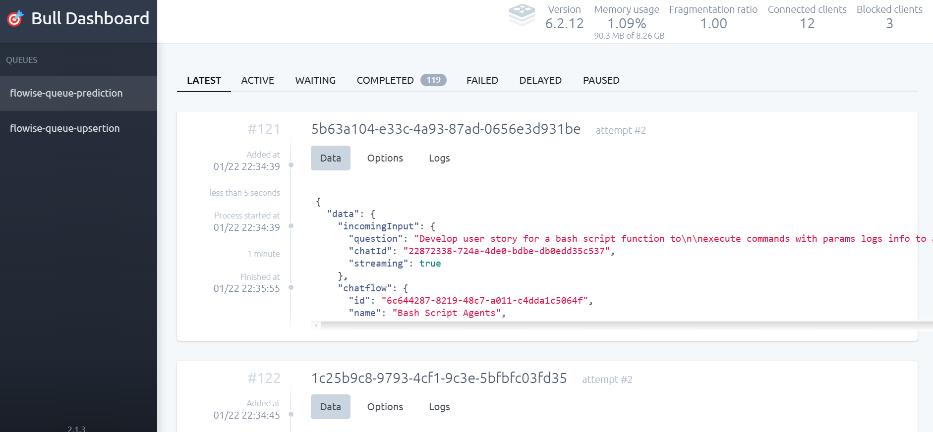
Task: Select the LATEST tab
Action: tap(204, 80)
